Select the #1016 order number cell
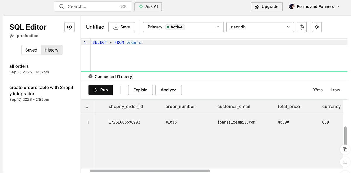Screen dimensions: 351x173 click(x=171, y=122)
